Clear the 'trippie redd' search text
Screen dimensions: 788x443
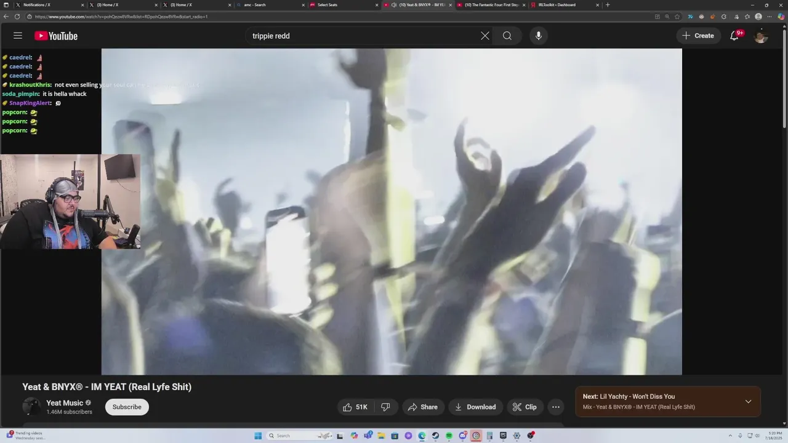click(x=485, y=36)
